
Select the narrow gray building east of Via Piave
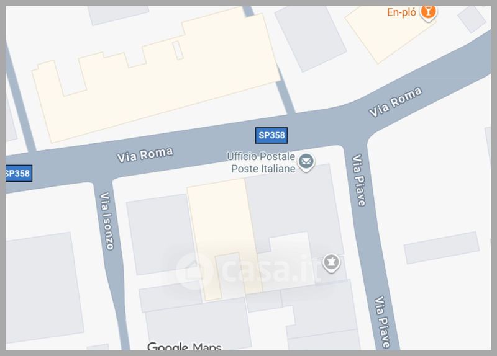[x=442, y=247]
